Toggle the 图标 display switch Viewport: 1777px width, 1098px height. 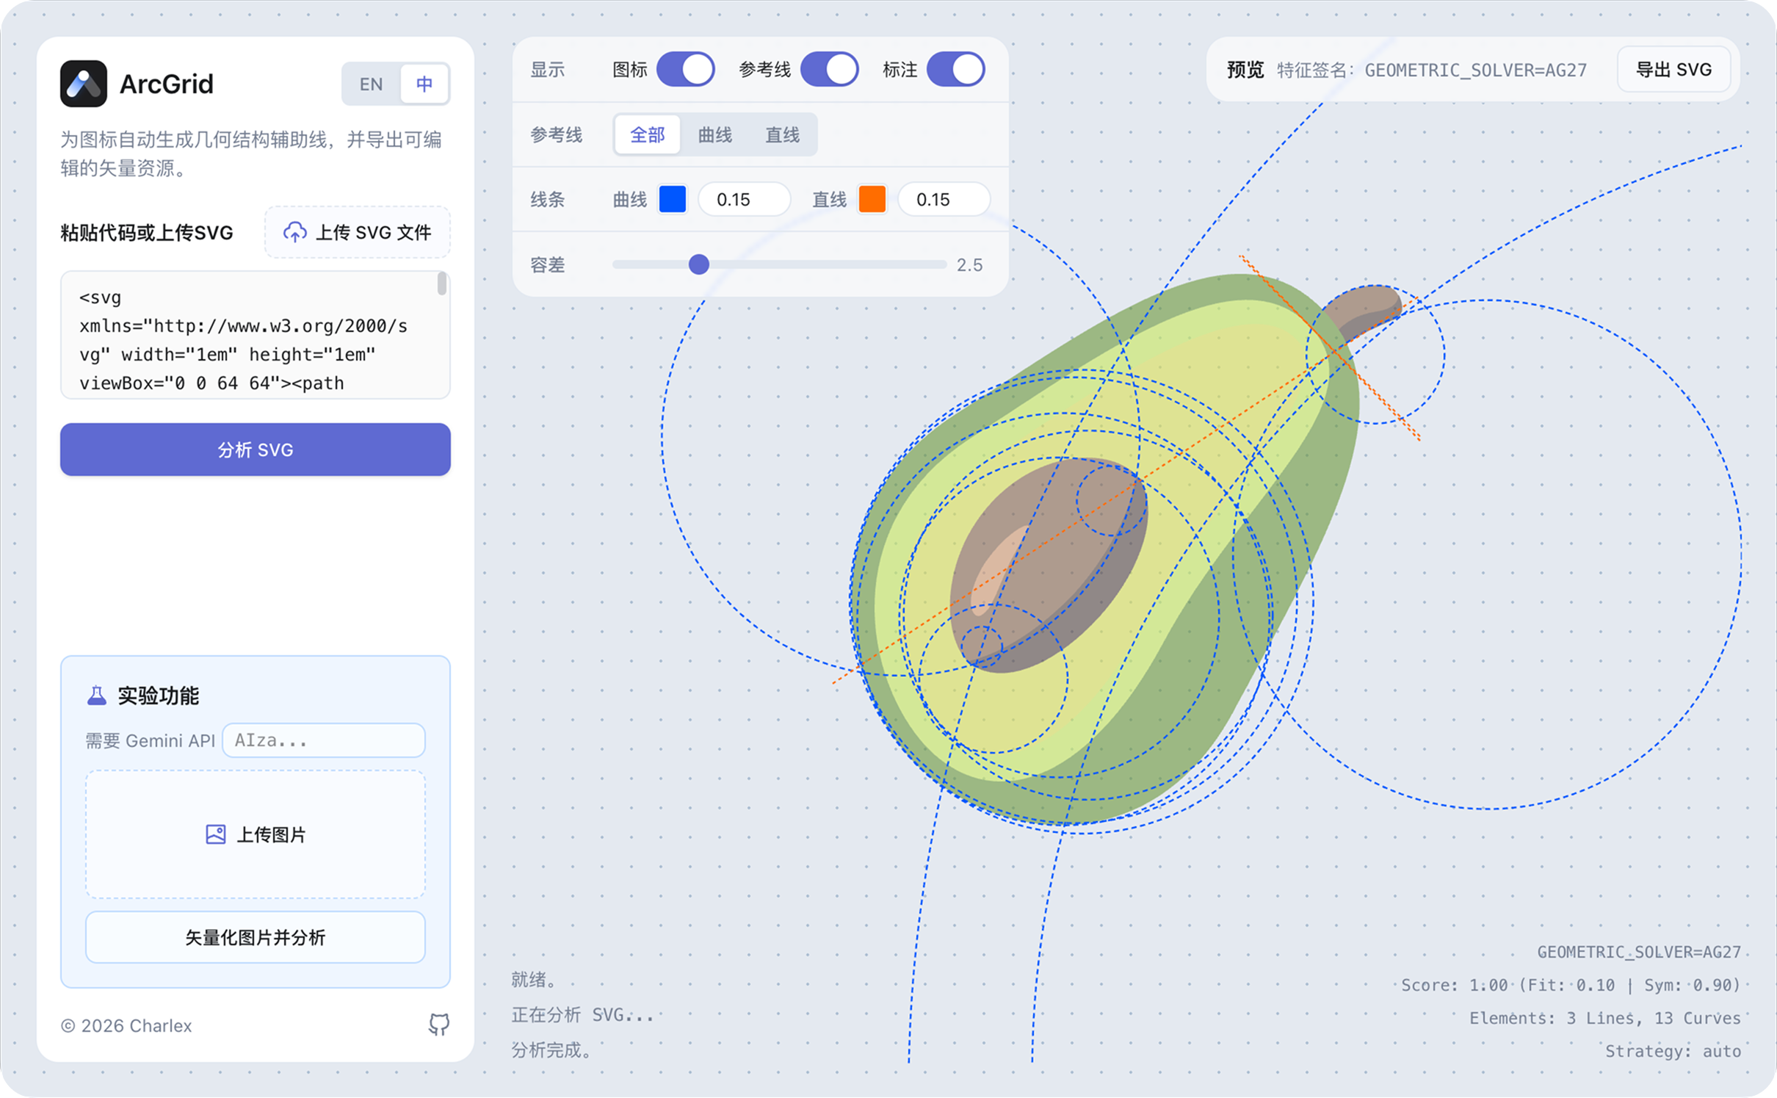click(685, 70)
